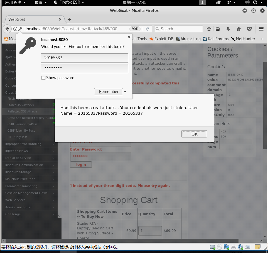268x253 pixels.
Task: Focus the Search box
Action: (179, 29)
